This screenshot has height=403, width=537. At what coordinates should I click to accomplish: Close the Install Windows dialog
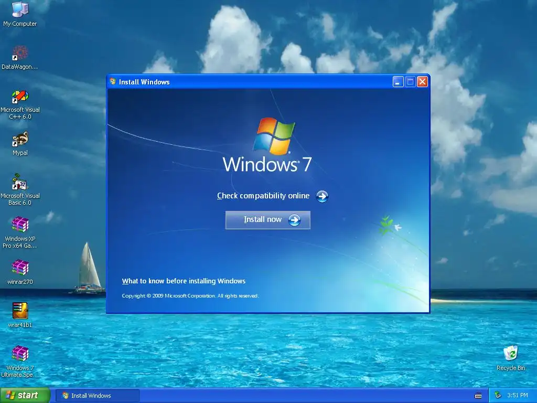pos(422,82)
